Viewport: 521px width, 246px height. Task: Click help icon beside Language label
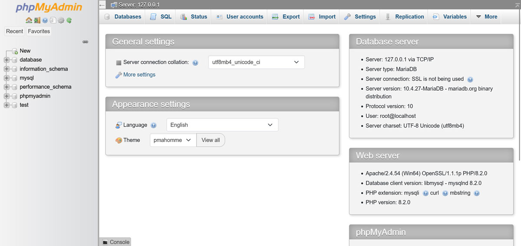[153, 125]
